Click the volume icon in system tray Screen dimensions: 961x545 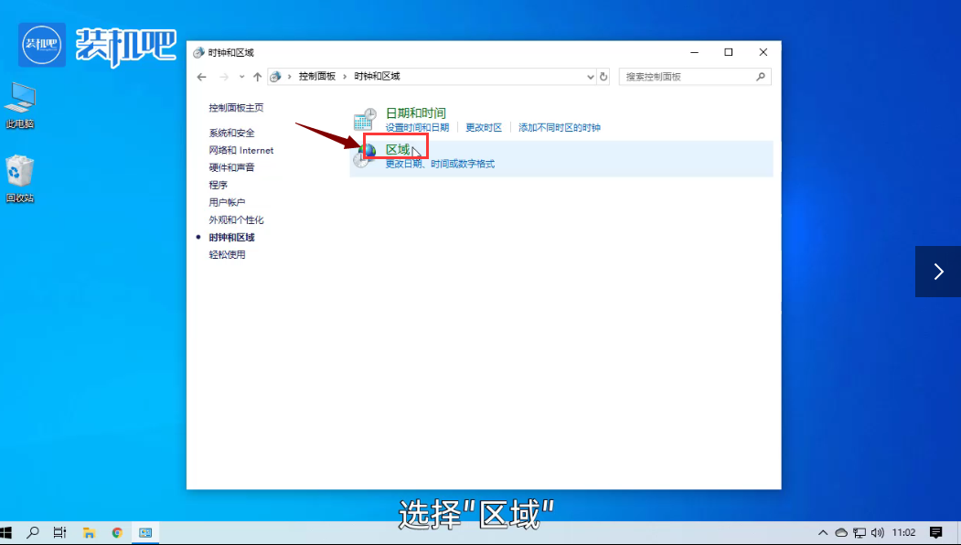pos(878,532)
